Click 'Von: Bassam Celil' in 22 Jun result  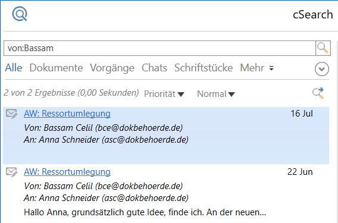104,186
